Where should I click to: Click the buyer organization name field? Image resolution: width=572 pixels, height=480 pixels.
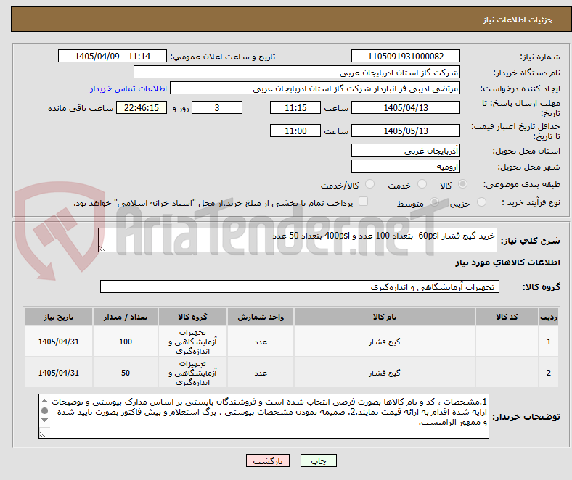pos(297,73)
